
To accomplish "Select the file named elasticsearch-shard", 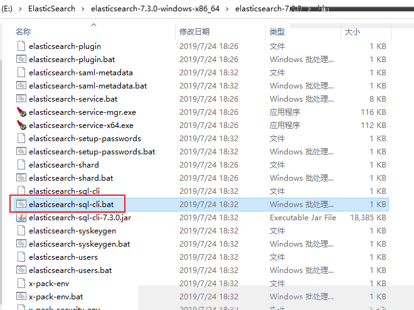I will coord(64,165).
